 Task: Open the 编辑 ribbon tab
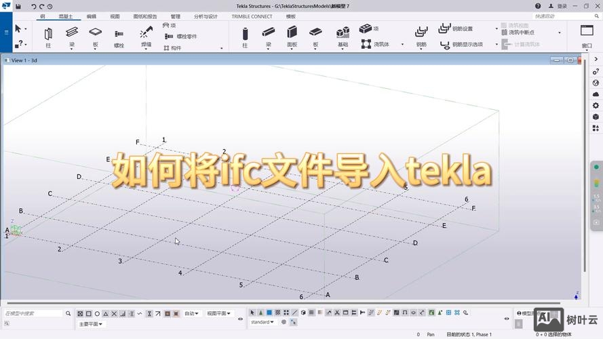tap(92, 16)
